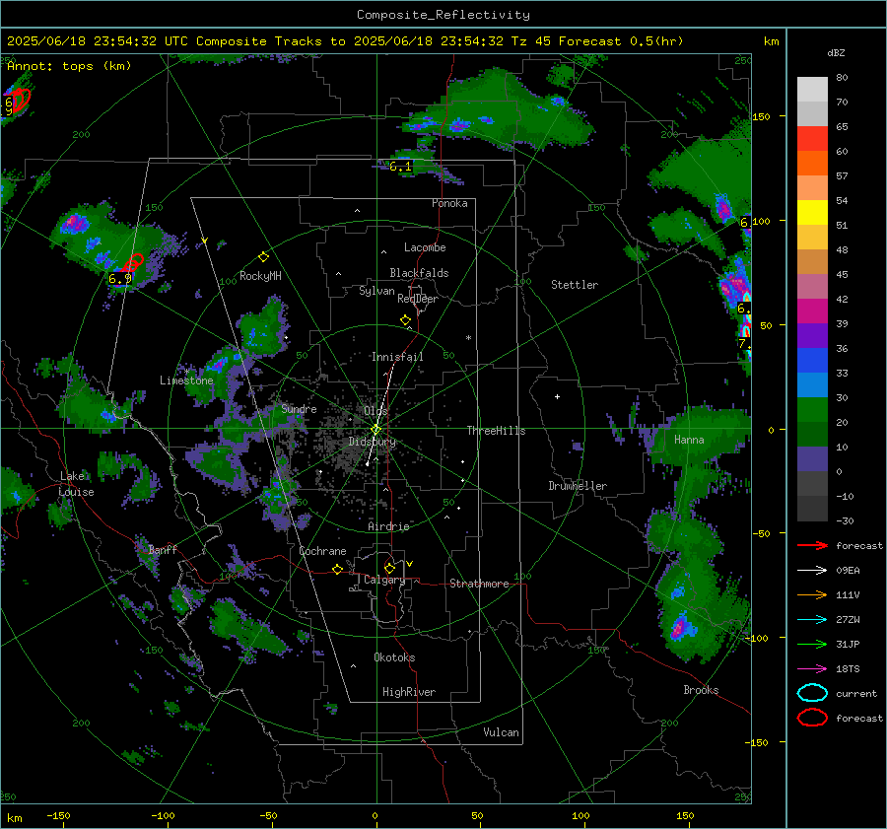887x829 pixels.
Task: Select the white 09EA track arrow
Action: [x=812, y=571]
